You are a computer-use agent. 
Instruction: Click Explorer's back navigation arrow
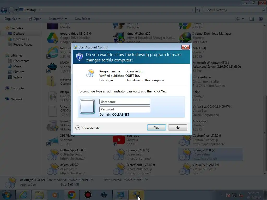pyautogui.click(x=4, y=10)
